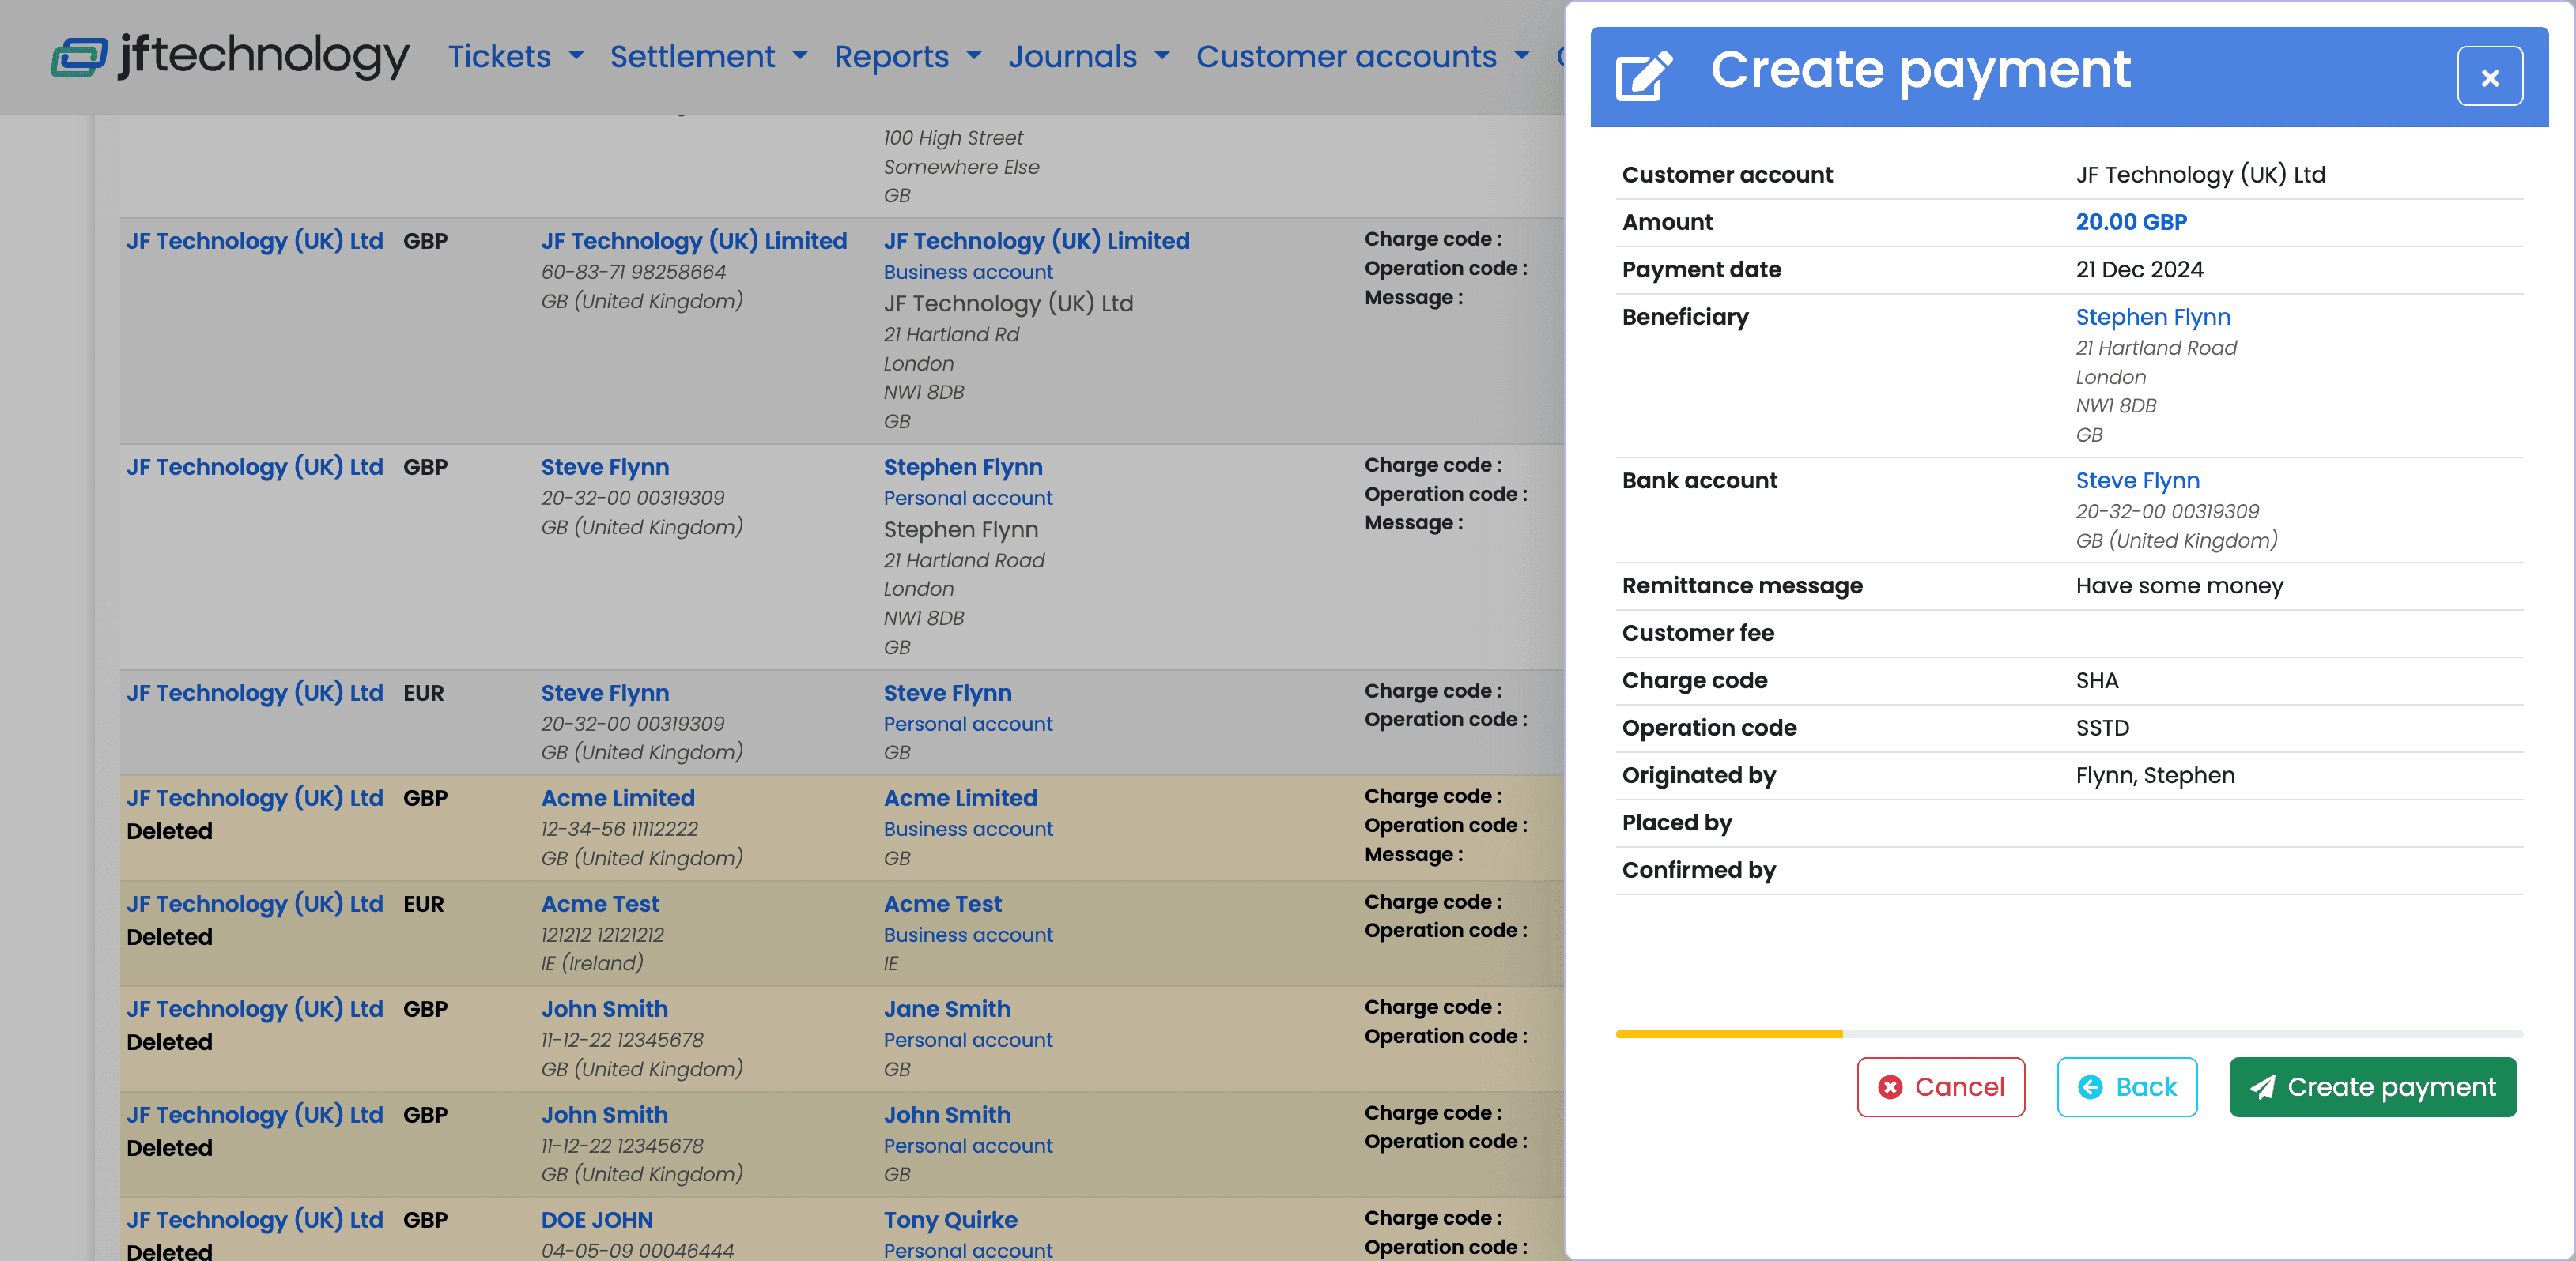Click the payment wizard progress bar
The width and height of the screenshot is (2576, 1261).
[2069, 1034]
